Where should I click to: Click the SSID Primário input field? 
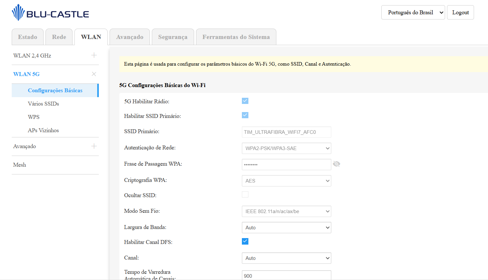point(286,132)
